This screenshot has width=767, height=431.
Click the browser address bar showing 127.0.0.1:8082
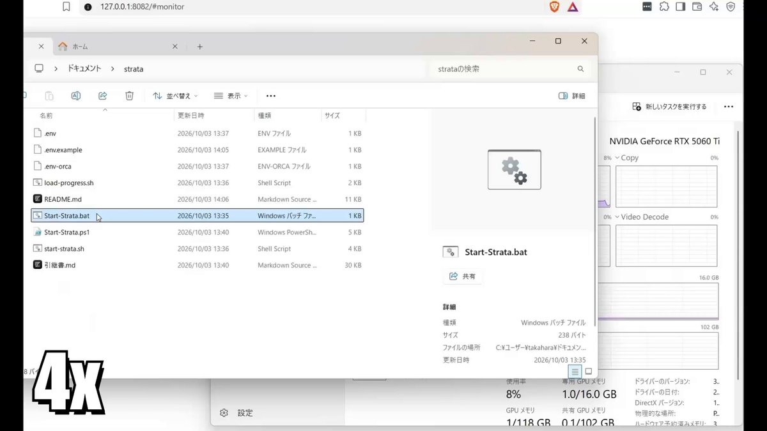pyautogui.click(x=310, y=6)
